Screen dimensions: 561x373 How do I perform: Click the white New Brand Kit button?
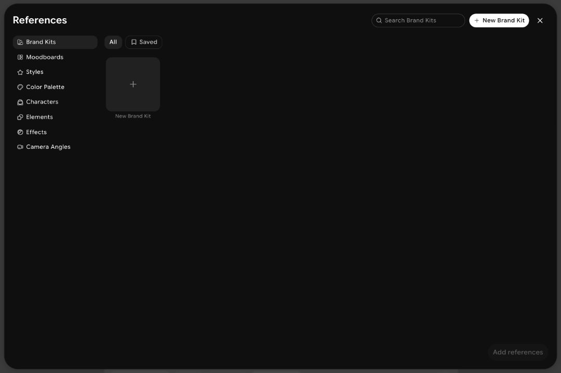[499, 20]
